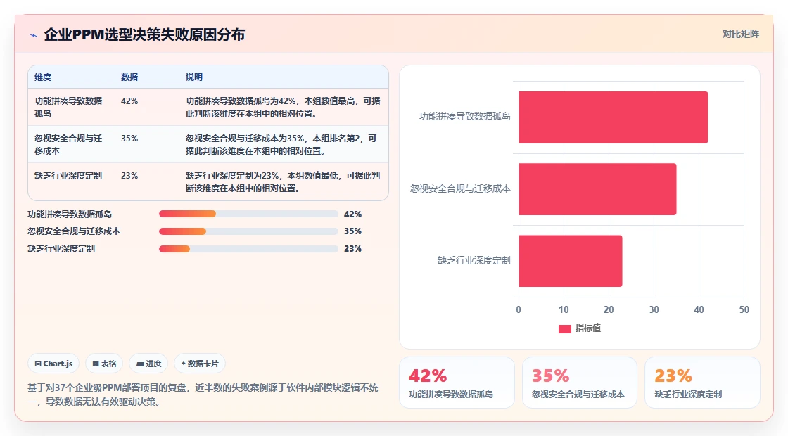Click the 缺乏行业深度定制 progress bar

click(248, 249)
